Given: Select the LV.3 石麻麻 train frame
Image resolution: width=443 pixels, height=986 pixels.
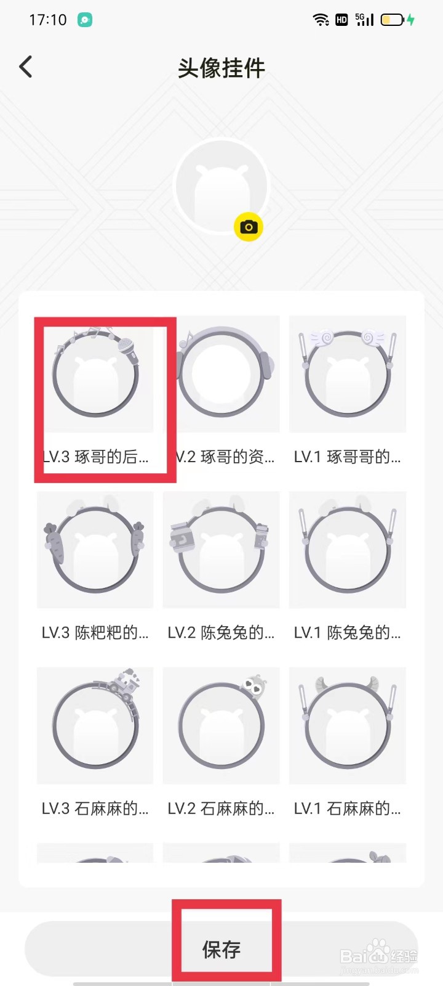Looking at the screenshot, I should pos(95,725).
